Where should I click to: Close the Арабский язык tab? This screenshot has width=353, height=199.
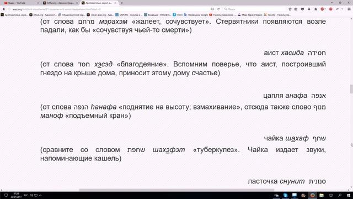(115, 3)
